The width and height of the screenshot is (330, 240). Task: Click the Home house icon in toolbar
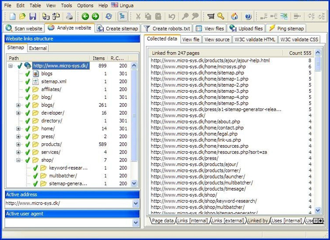click(x=234, y=16)
